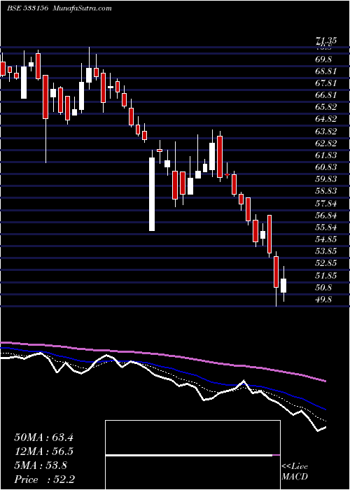Click the 50MA : 63.4 text
The height and width of the screenshot is (490, 350).
[x=43, y=437]
